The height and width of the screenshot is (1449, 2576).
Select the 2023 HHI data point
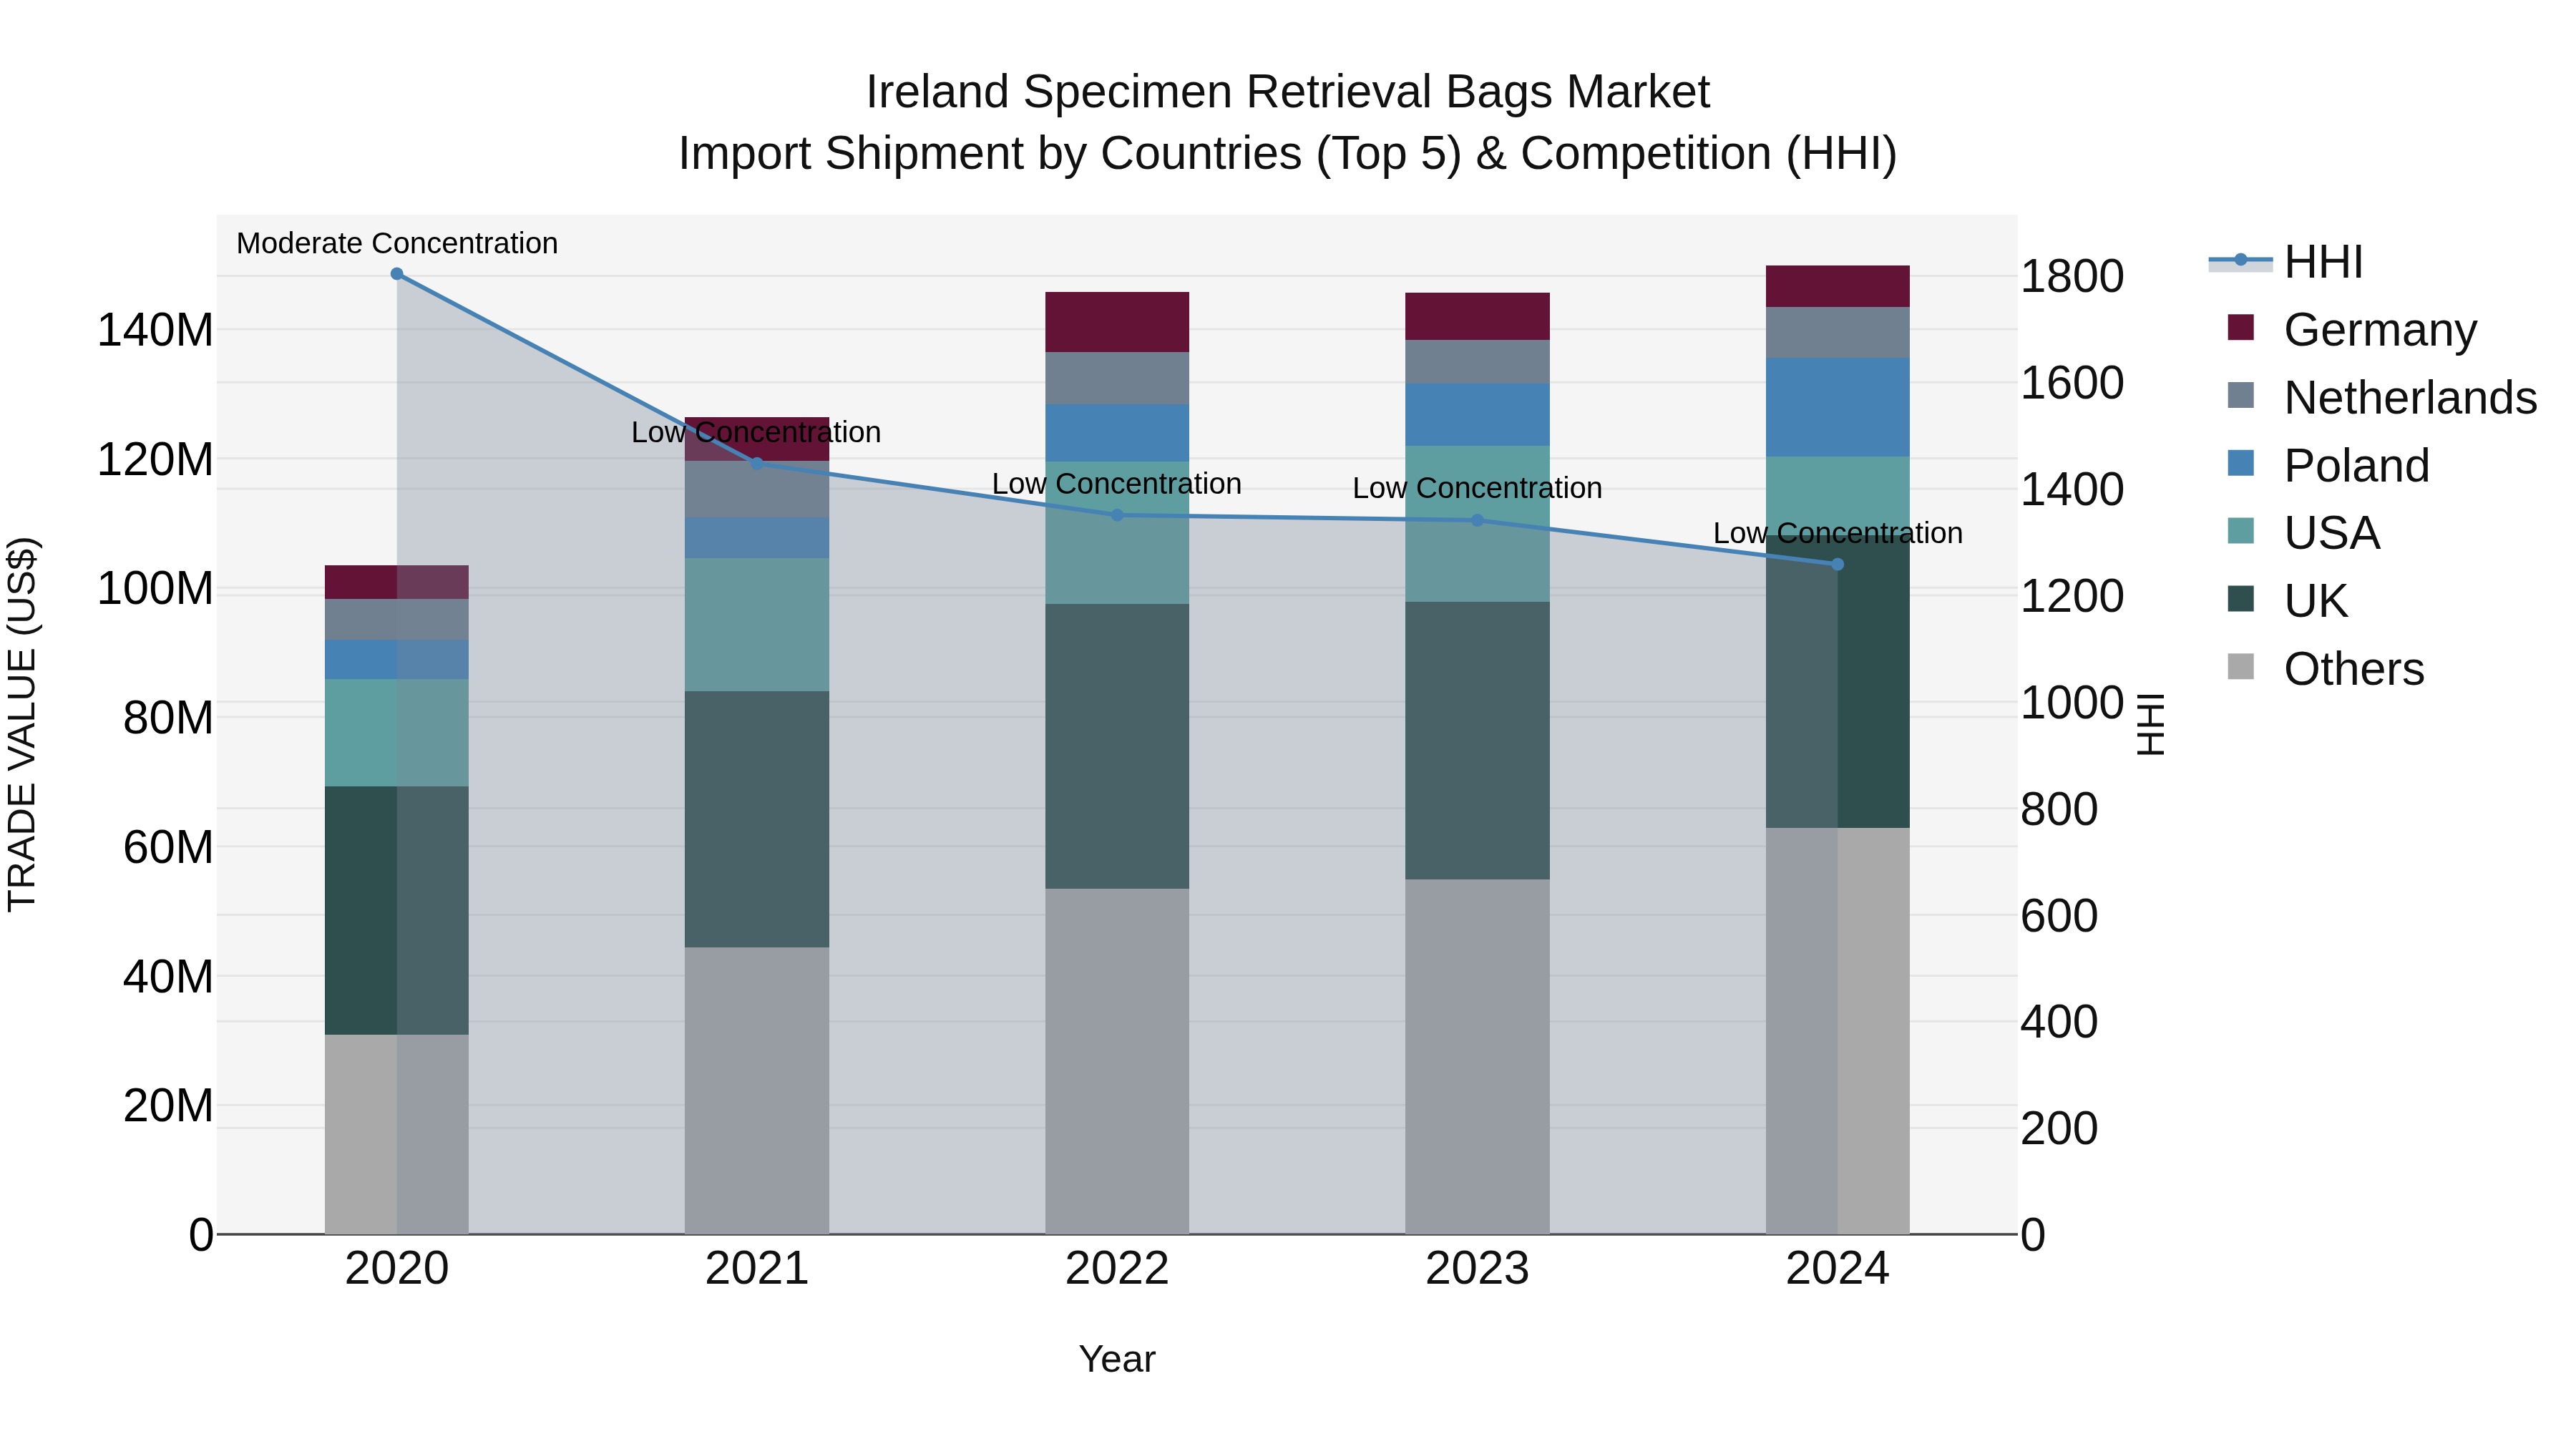[x=1477, y=520]
